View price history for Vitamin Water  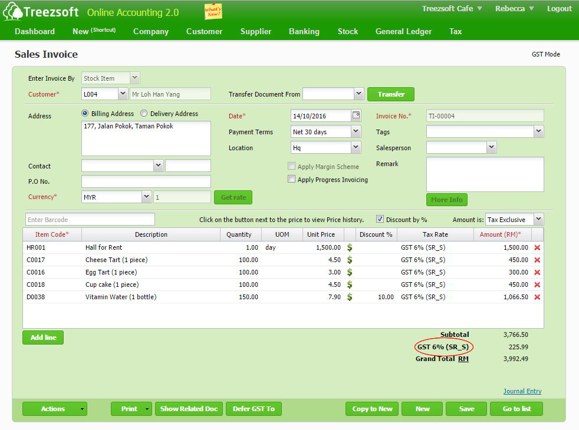click(x=350, y=297)
